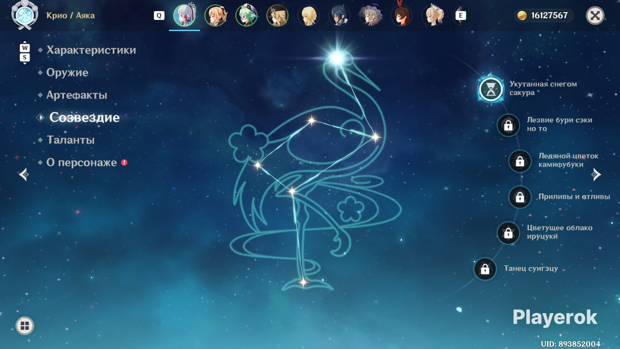Select Ayaka's portrait in the party bar
Image resolution: width=620 pixels, height=349 pixels.
pyautogui.click(x=185, y=16)
